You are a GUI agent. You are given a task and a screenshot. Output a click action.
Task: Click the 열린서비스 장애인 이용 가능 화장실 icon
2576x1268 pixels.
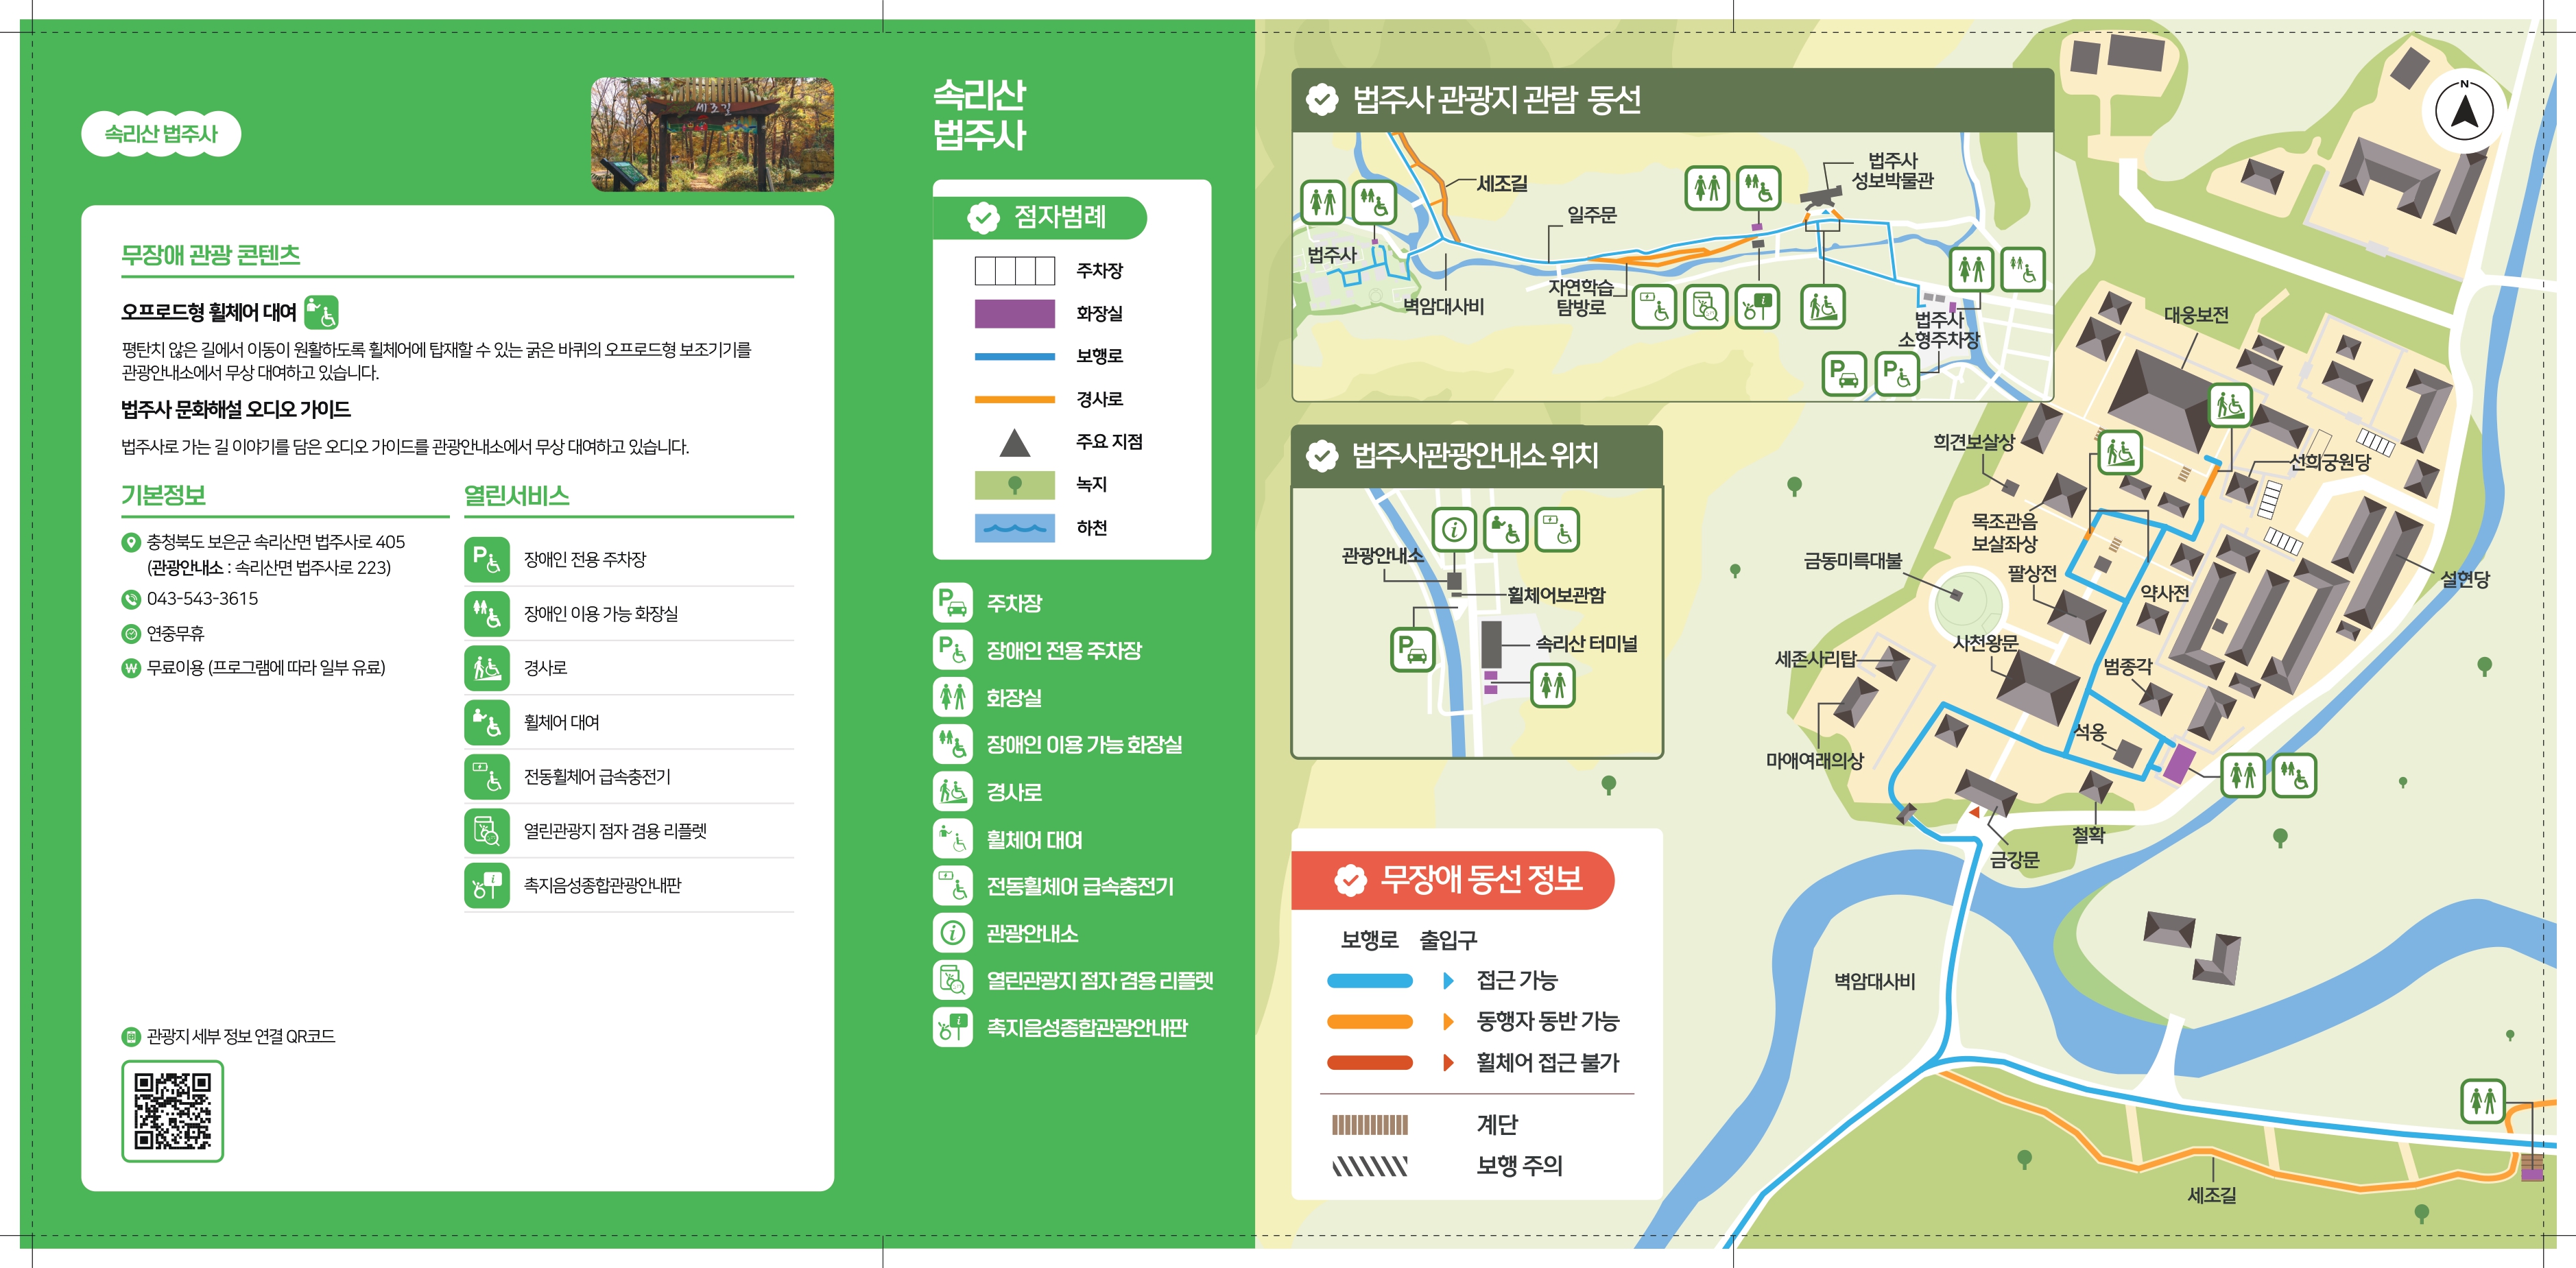coord(487,614)
